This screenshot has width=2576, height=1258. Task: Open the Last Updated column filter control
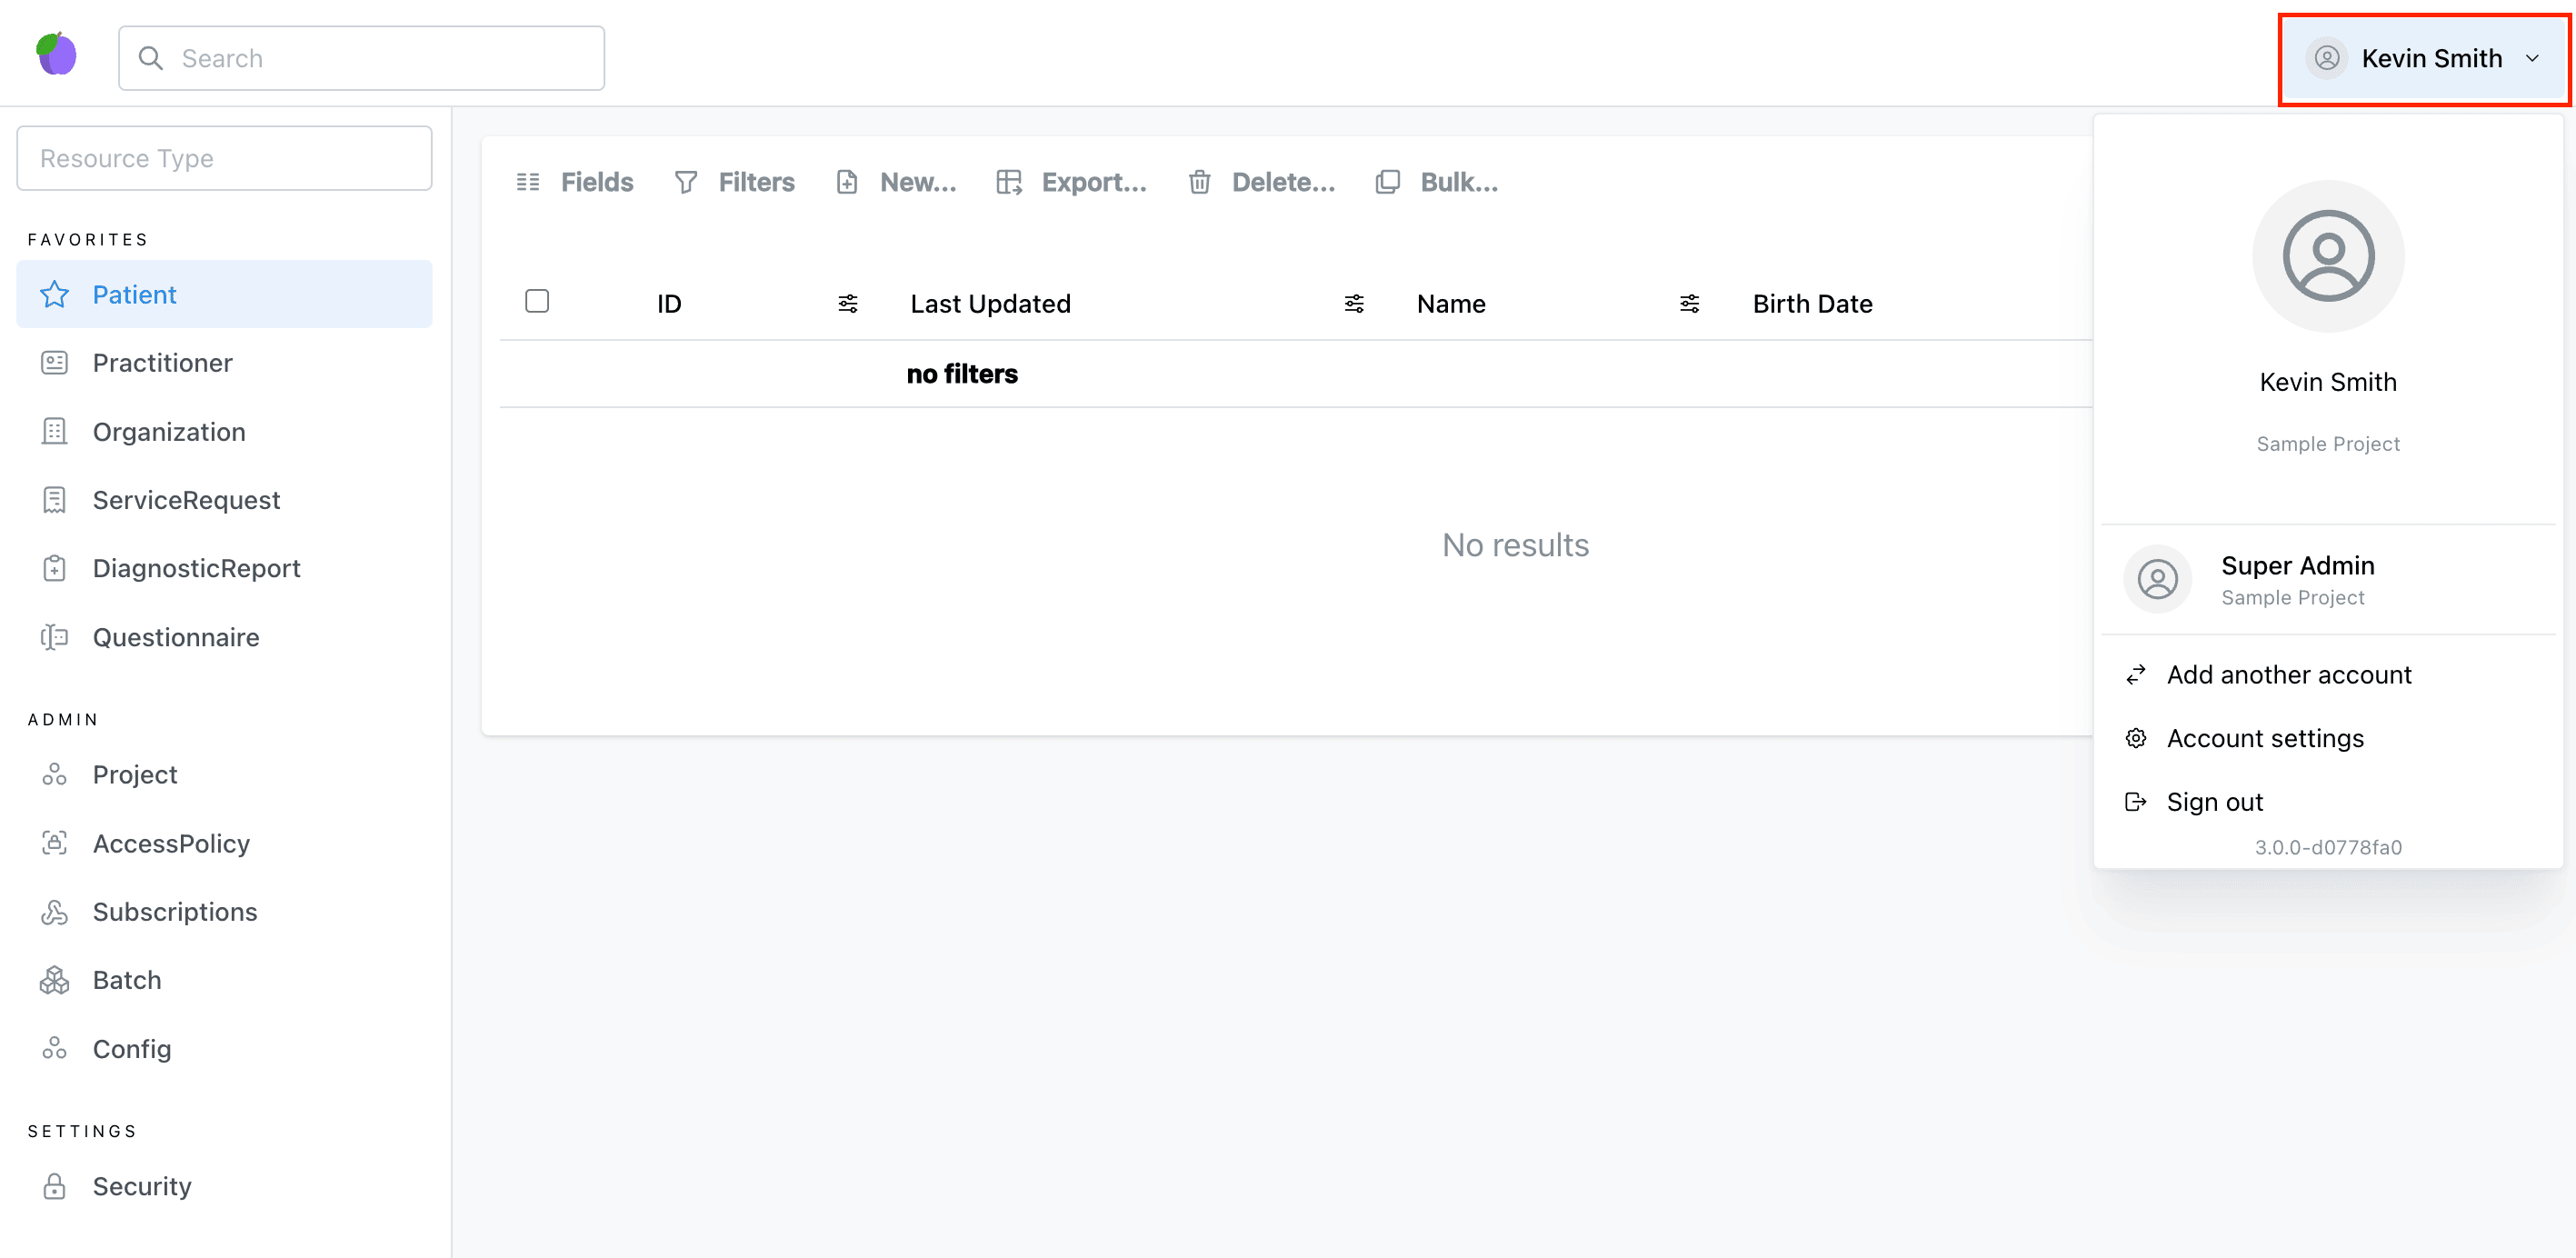[x=1353, y=303]
